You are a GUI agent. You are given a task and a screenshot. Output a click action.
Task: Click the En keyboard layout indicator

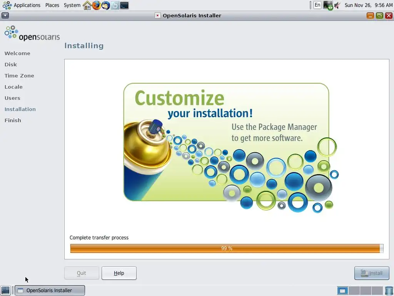(317, 5)
